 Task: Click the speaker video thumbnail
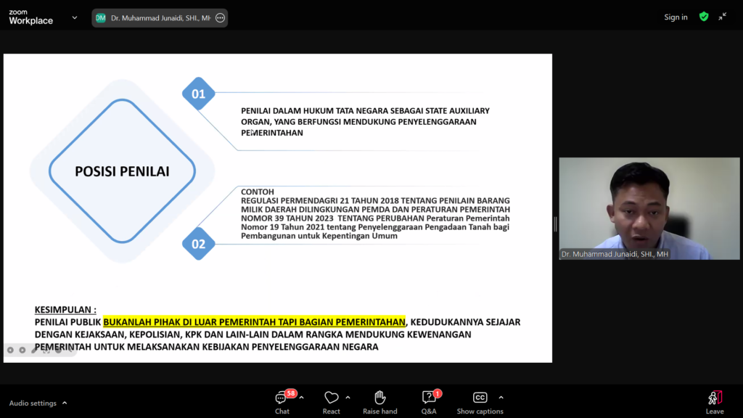(634, 208)
